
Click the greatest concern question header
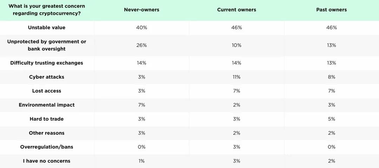pyautogui.click(x=47, y=10)
